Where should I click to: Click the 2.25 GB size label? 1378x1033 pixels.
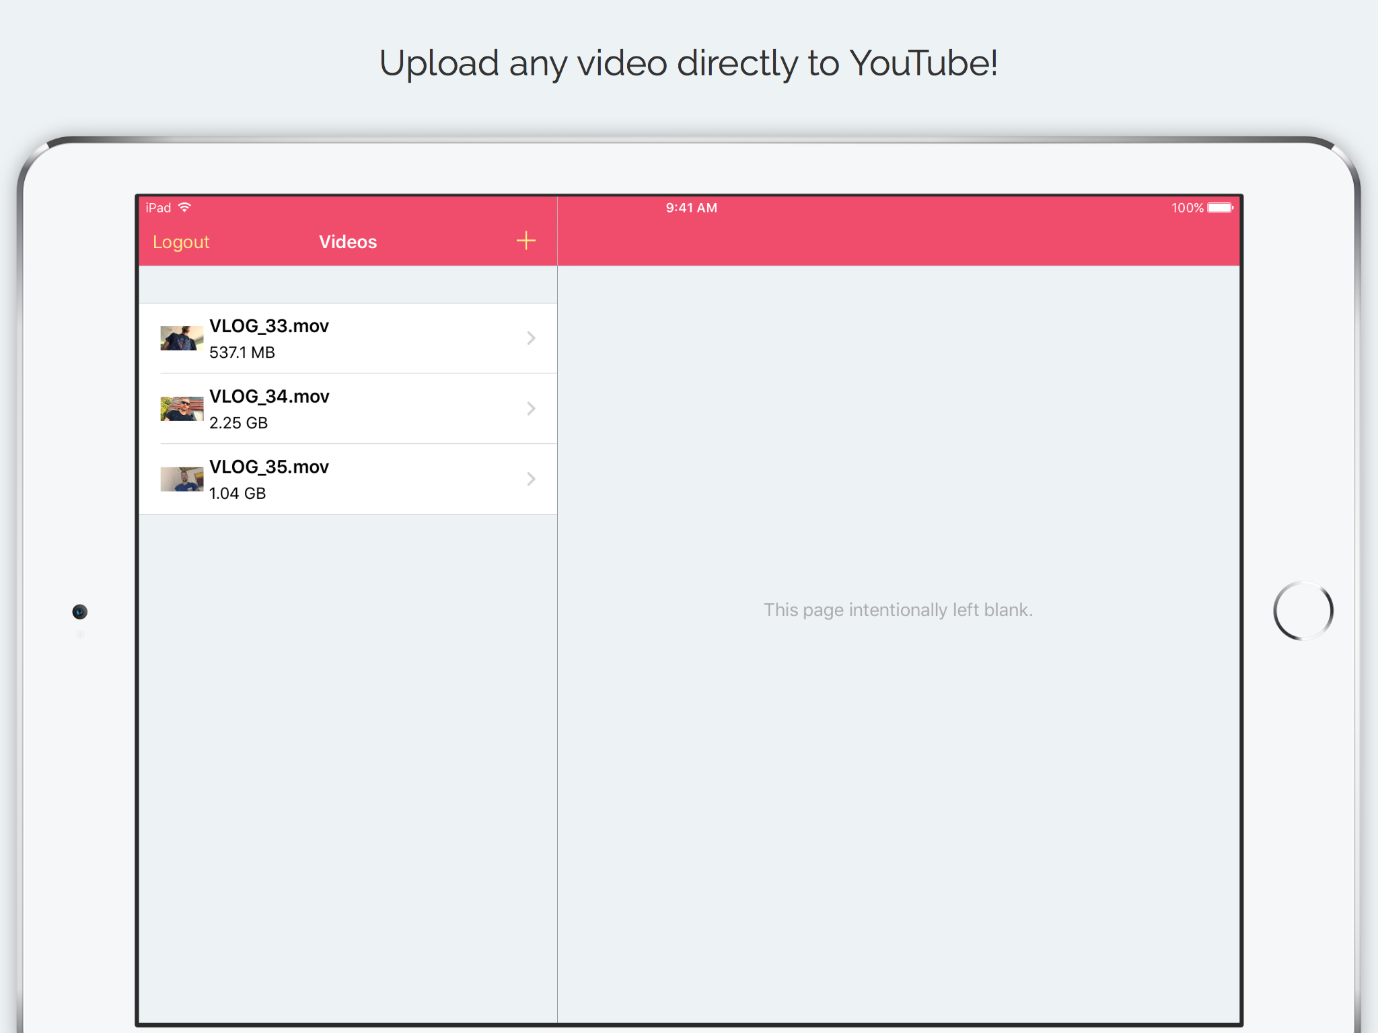tap(238, 423)
